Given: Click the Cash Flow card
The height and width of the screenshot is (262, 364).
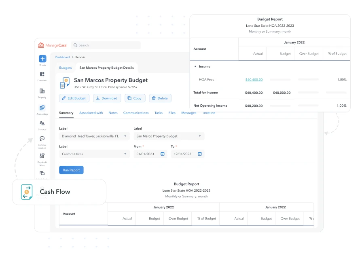Looking at the screenshot, I should point(59,192).
